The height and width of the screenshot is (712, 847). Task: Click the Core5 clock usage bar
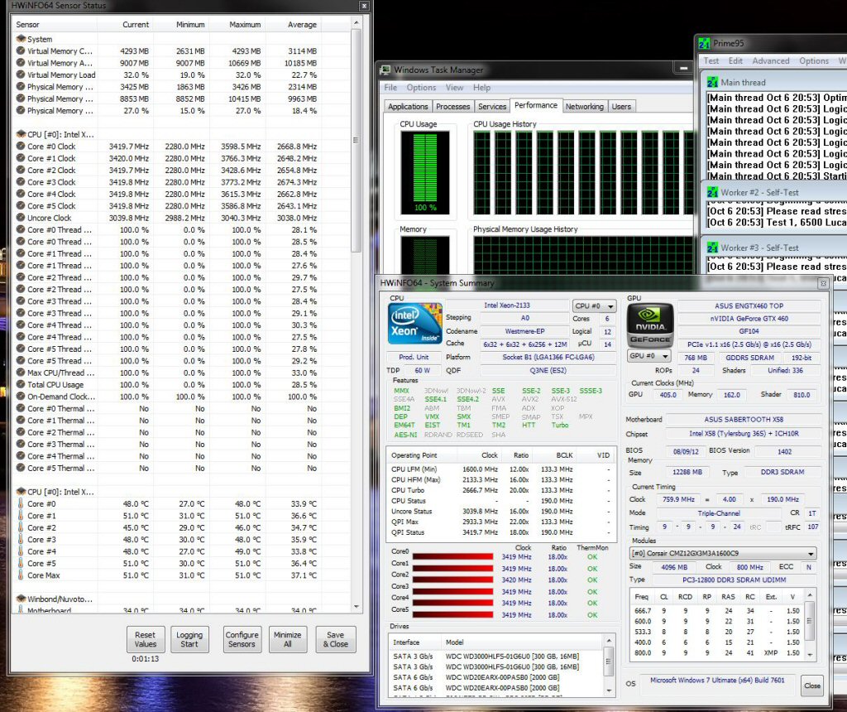tap(452, 614)
